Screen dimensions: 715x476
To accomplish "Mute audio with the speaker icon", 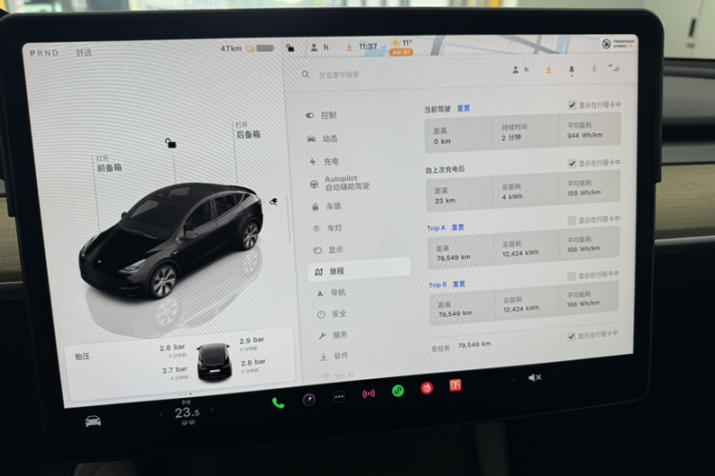I will (535, 377).
